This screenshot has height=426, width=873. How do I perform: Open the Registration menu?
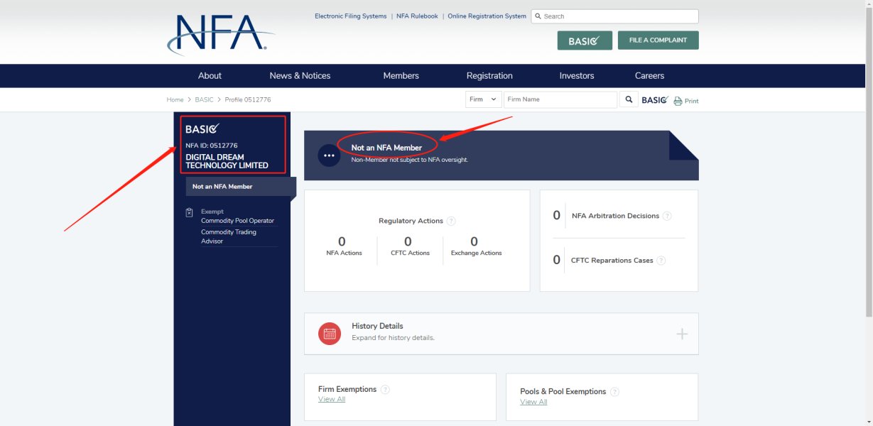click(x=489, y=76)
